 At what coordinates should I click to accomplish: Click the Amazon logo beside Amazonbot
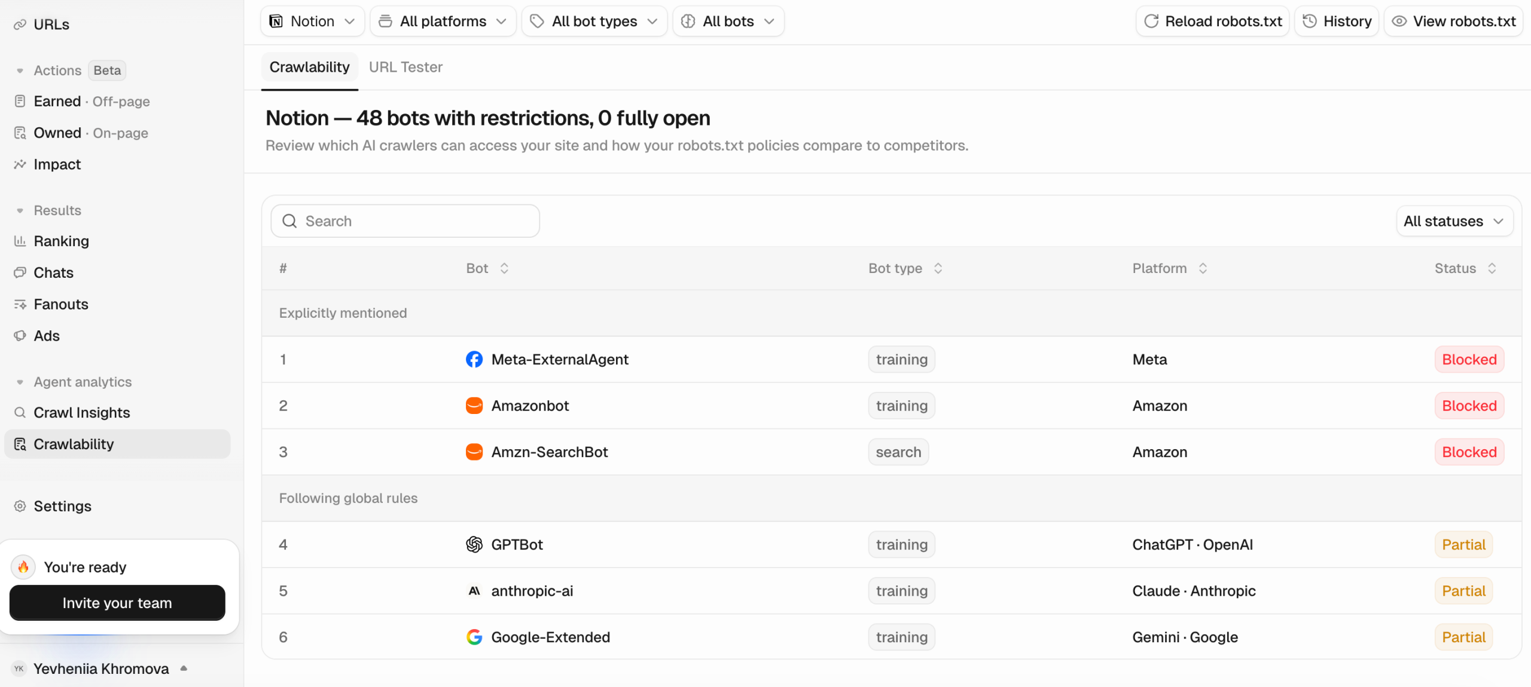[x=474, y=406]
